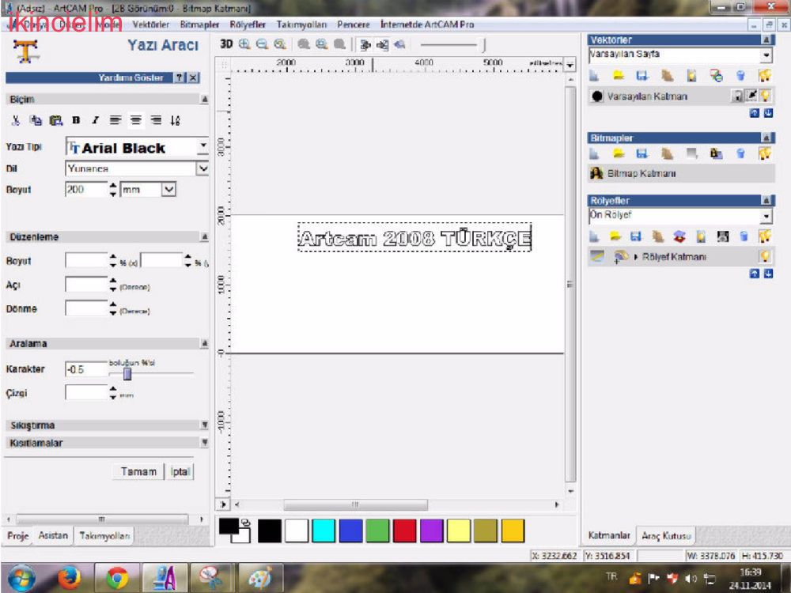Open the Takımyolları menu
The width and height of the screenshot is (791, 593).
click(301, 25)
